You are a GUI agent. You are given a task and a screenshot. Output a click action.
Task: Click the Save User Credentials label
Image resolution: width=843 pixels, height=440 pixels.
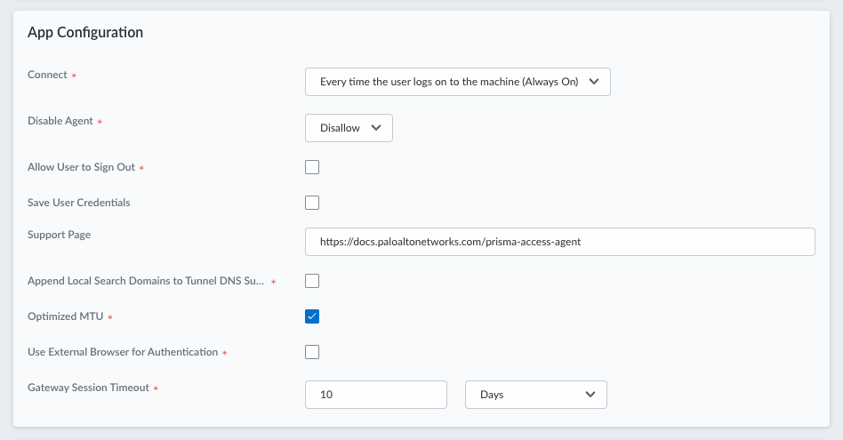(x=79, y=203)
